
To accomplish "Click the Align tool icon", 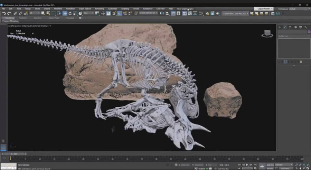I will (x=167, y=13).
